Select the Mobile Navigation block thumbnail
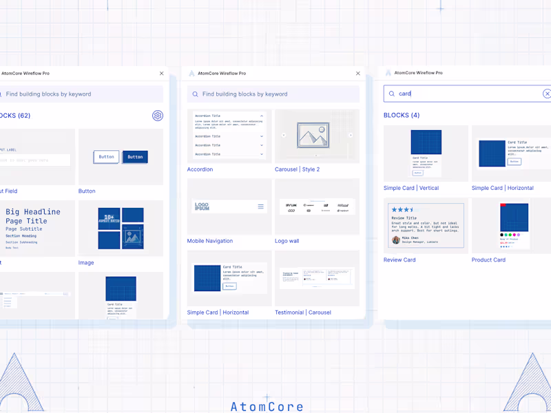Viewport: 551px width, 413px height. 229,207
